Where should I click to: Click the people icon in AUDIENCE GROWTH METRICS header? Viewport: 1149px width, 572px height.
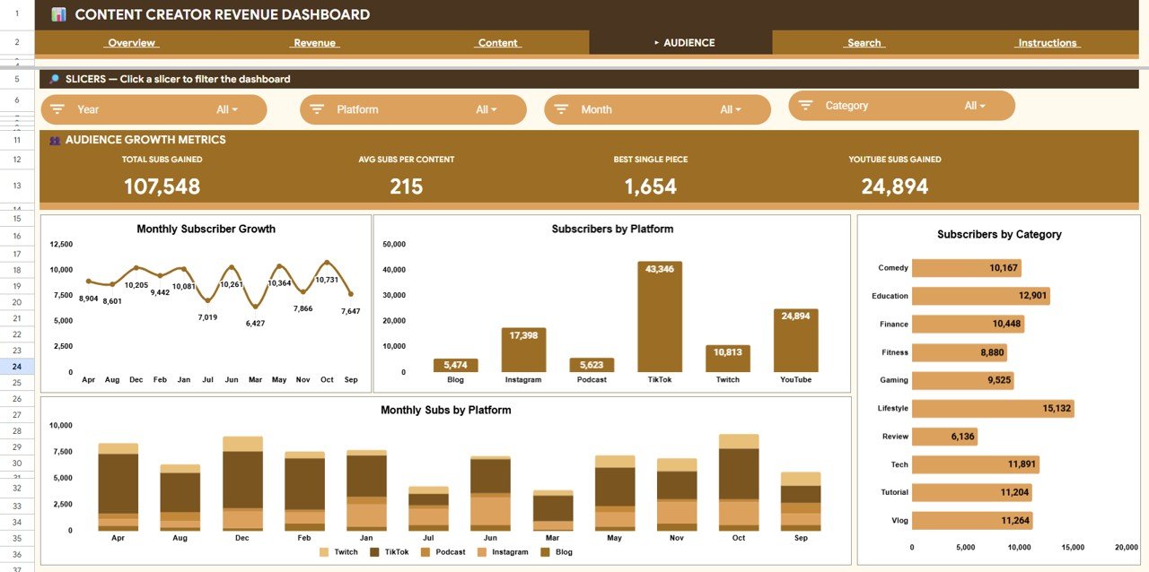pos(54,139)
